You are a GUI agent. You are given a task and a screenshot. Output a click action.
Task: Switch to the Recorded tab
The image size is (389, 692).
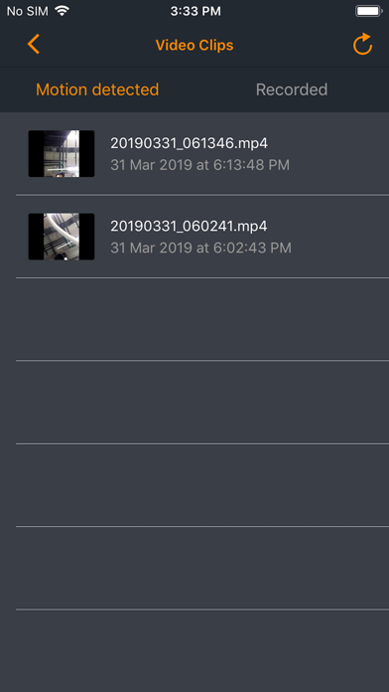click(x=292, y=89)
